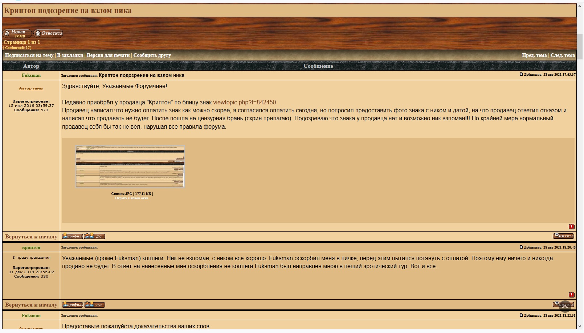Open the Снимок.JPG attachment thumbnail
This screenshot has height=333, width=584.
pyautogui.click(x=130, y=167)
